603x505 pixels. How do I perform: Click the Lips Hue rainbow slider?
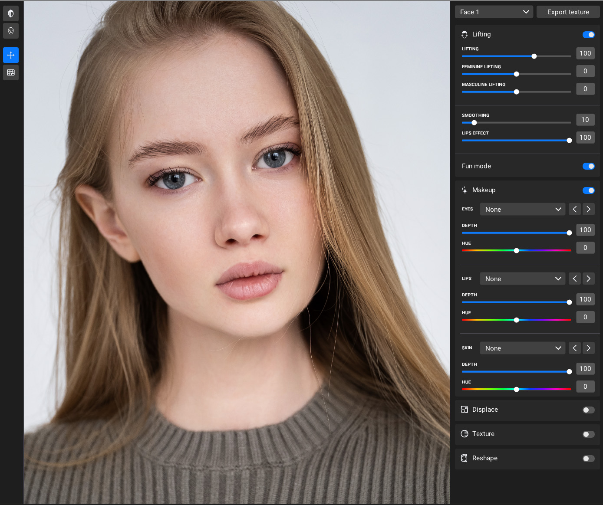pos(517,320)
